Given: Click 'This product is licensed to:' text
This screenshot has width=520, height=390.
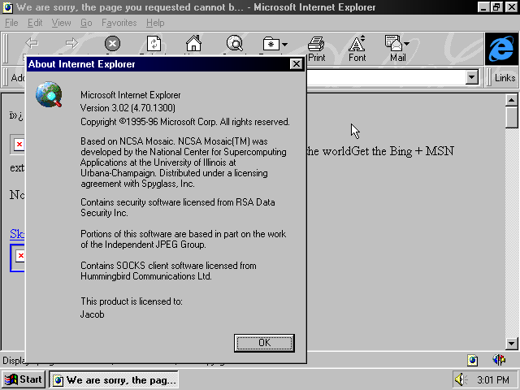Looking at the screenshot, I should 132,301.
